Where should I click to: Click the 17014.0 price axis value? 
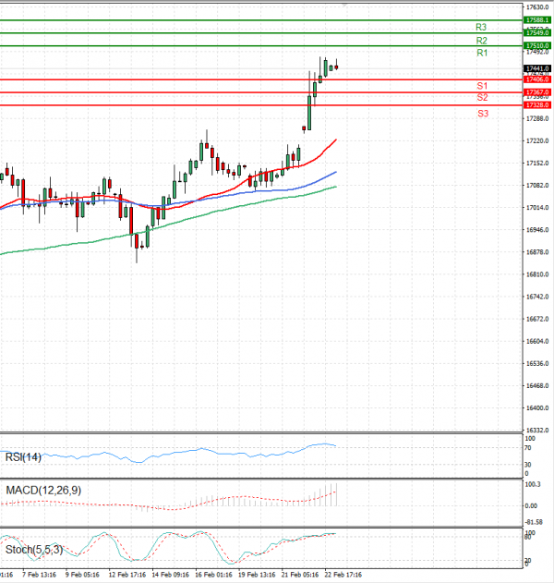537,208
